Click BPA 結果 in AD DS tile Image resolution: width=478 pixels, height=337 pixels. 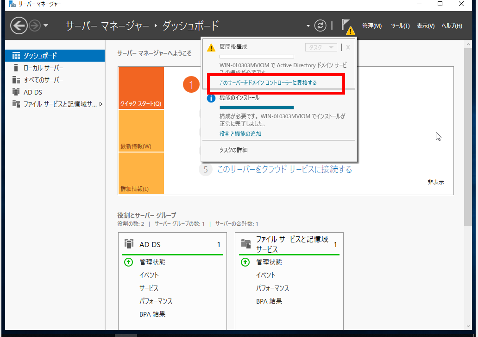click(152, 314)
